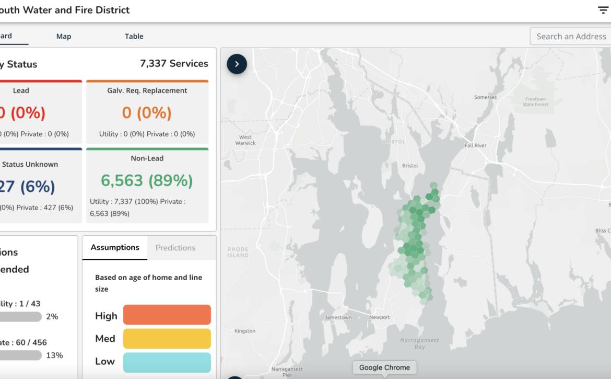Click the Fall River map label

click(476, 145)
